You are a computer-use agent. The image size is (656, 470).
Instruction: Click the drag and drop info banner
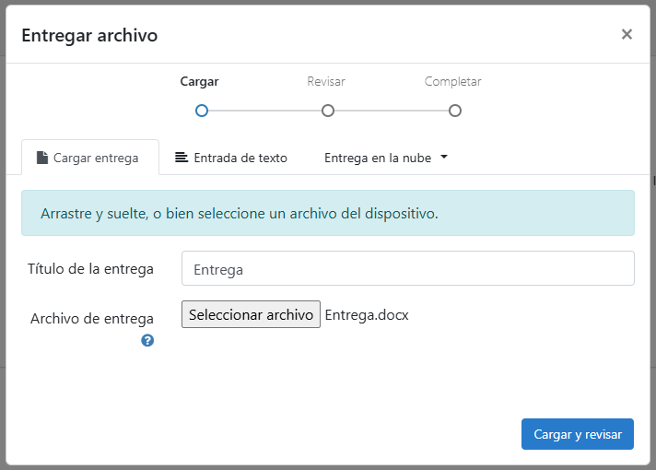[x=327, y=213]
